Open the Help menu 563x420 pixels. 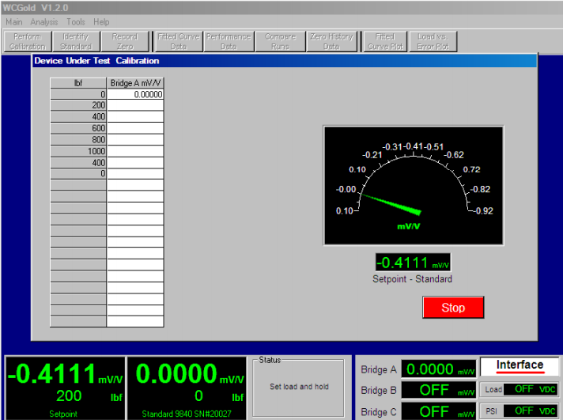pos(101,22)
